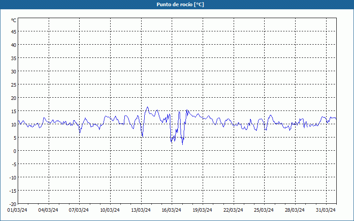This screenshot has width=354, height=221.
Task: Click the date label 13/03/24
Action: pos(141,210)
